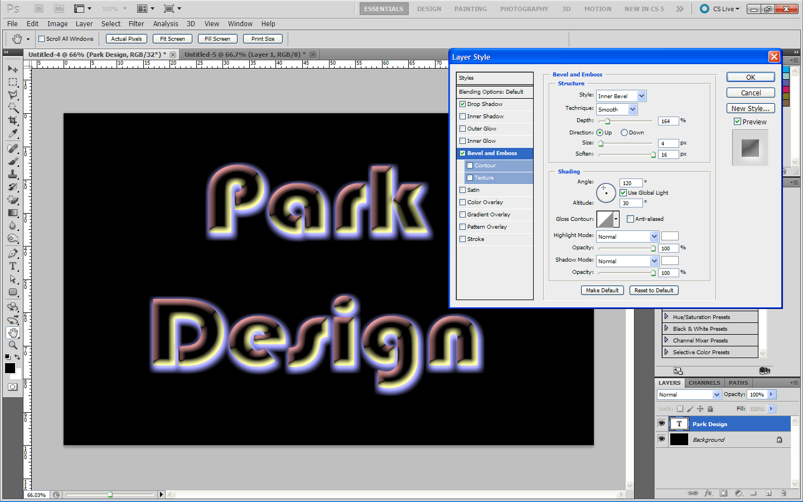Select the Spot Healing Brush tool
Viewport: 803px width, 502px height.
click(13, 148)
